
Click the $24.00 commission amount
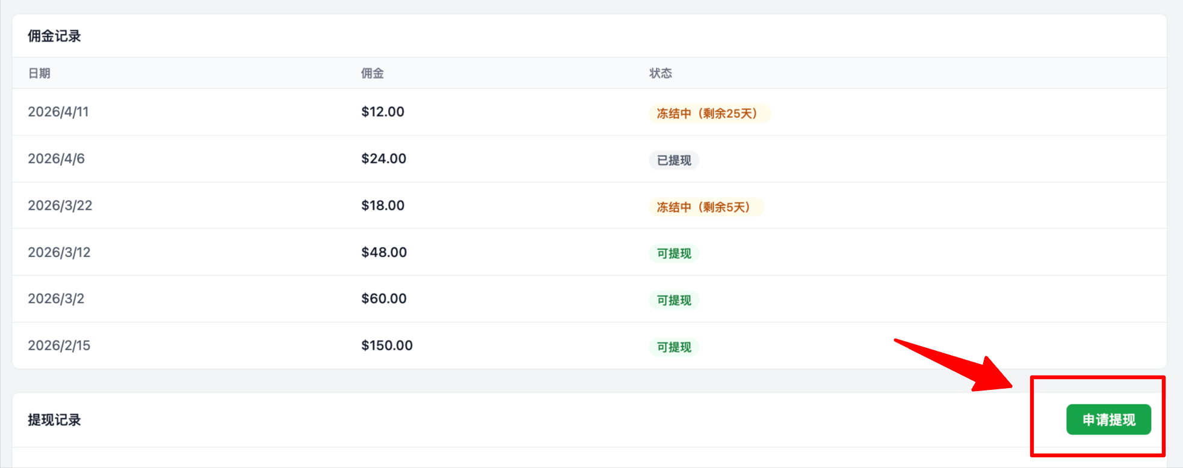(384, 159)
